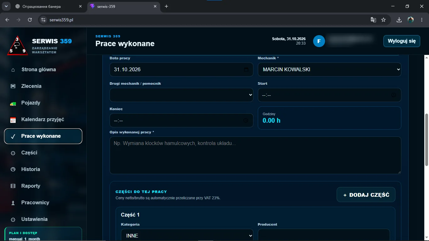Go back to the previous page
Viewport: 429px width, 241px height.
click(x=7, y=20)
